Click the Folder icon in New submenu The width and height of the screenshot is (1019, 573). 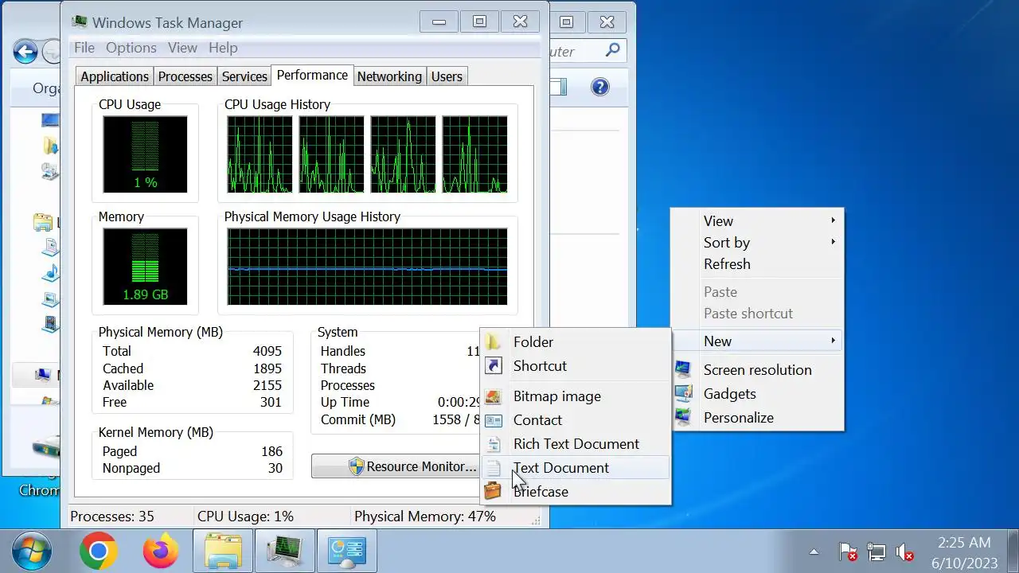[494, 341]
